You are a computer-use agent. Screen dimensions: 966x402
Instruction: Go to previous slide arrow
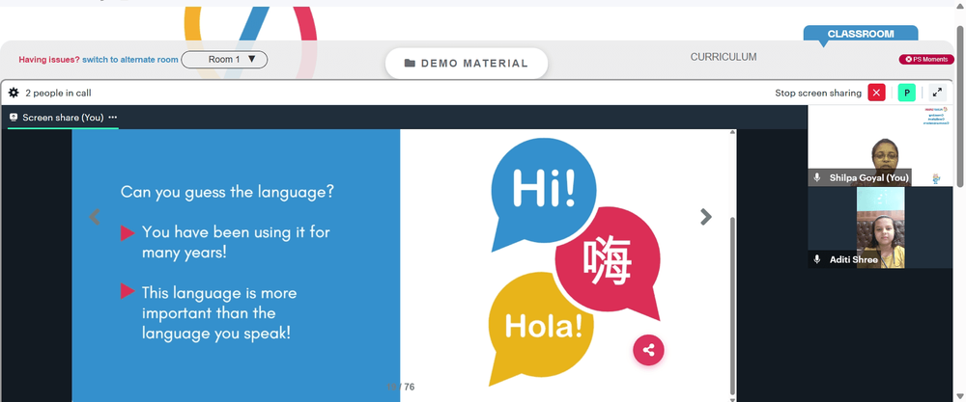tap(95, 216)
